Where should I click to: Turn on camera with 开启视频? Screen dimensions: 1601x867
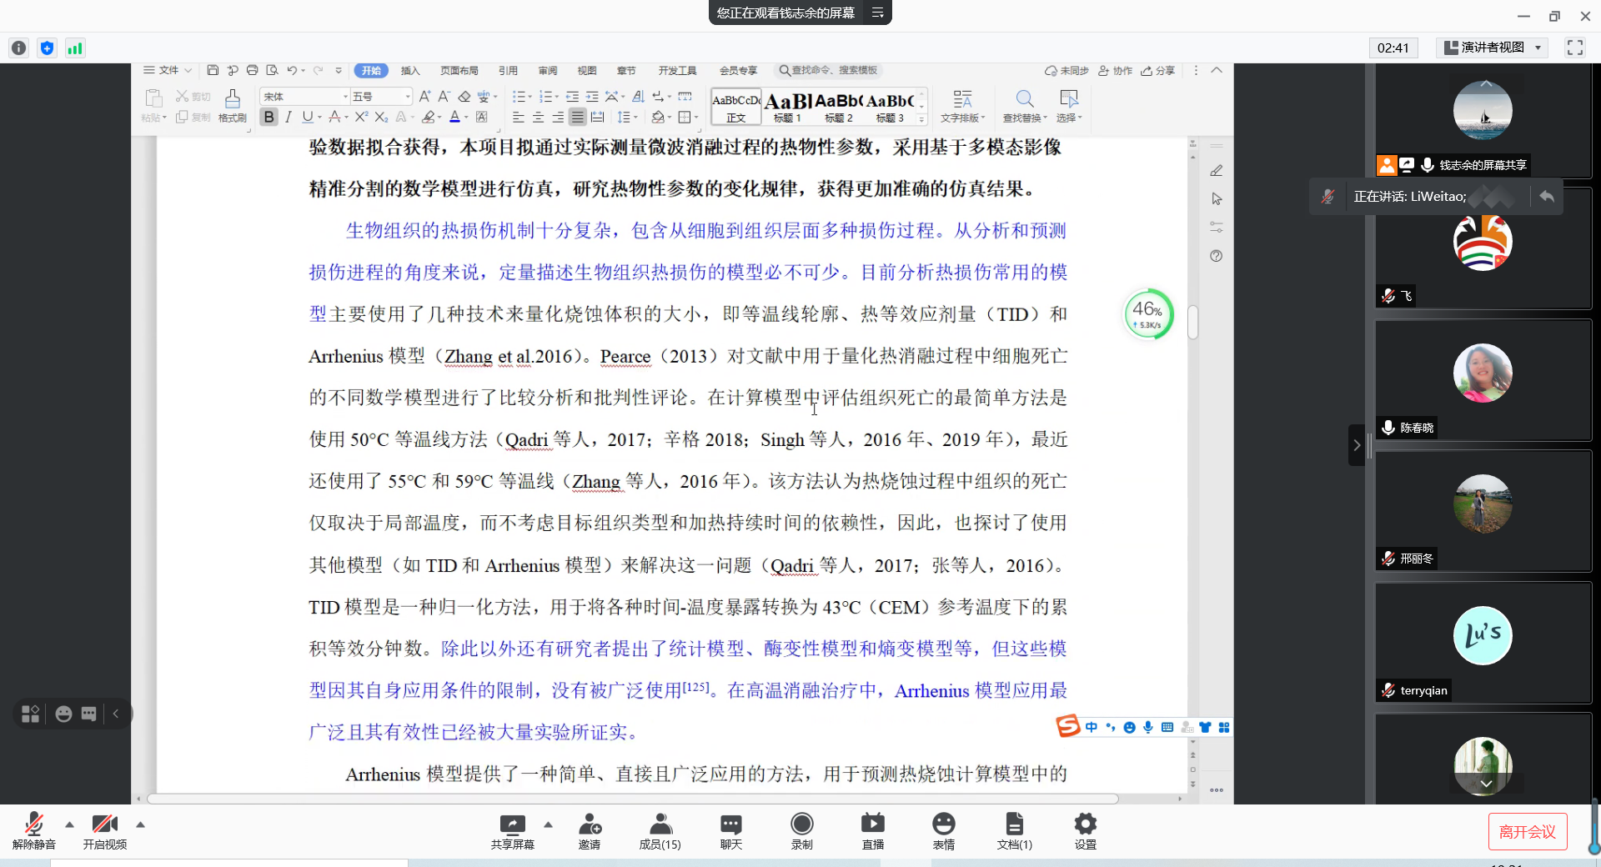pyautogui.click(x=104, y=829)
